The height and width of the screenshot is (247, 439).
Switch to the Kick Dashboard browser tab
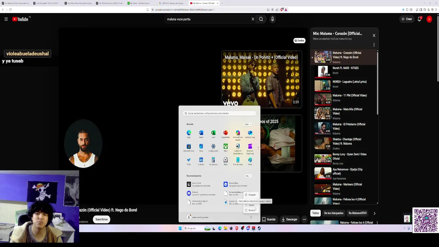tap(141, 3)
